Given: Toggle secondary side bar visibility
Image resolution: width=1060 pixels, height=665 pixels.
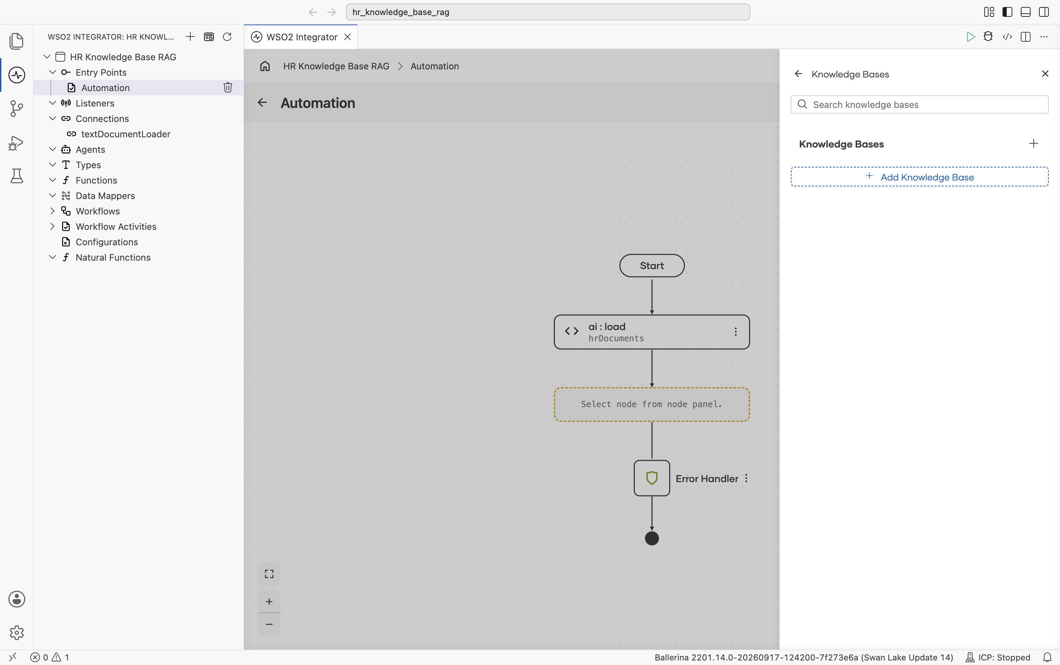Looking at the screenshot, I should (x=1044, y=12).
